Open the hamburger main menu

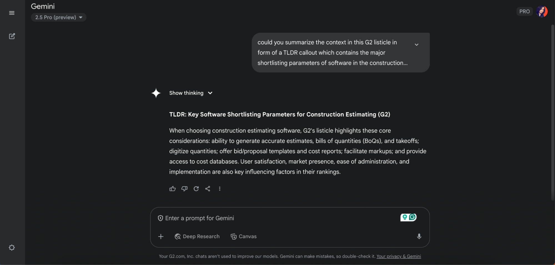[x=12, y=13]
